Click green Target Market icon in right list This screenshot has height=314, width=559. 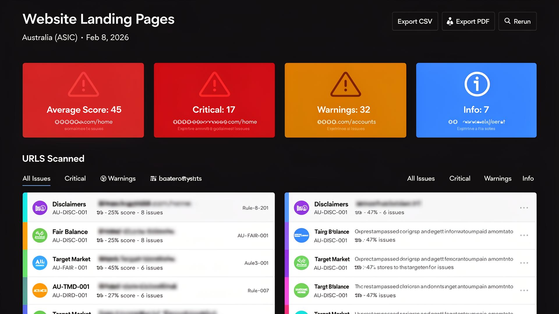coord(301,263)
